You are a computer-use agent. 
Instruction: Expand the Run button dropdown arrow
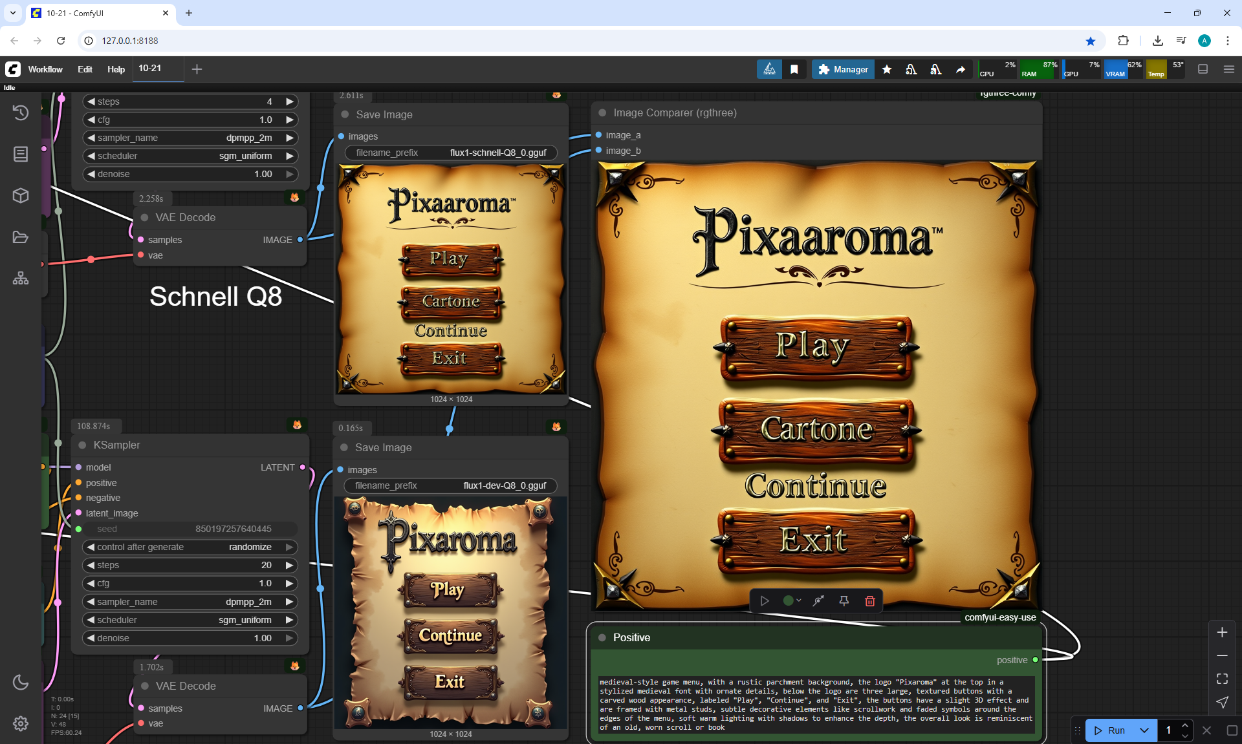pyautogui.click(x=1144, y=730)
